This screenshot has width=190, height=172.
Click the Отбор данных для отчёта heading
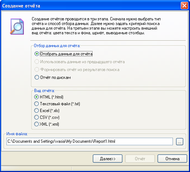point(57,46)
